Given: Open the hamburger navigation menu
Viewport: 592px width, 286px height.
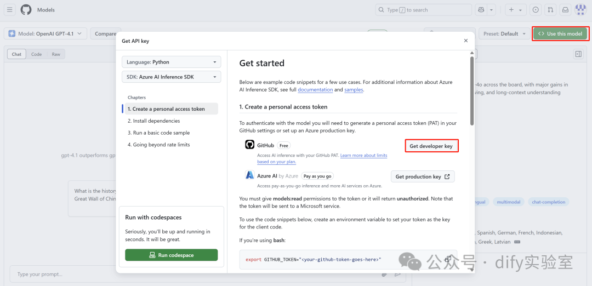Looking at the screenshot, I should pos(10,10).
